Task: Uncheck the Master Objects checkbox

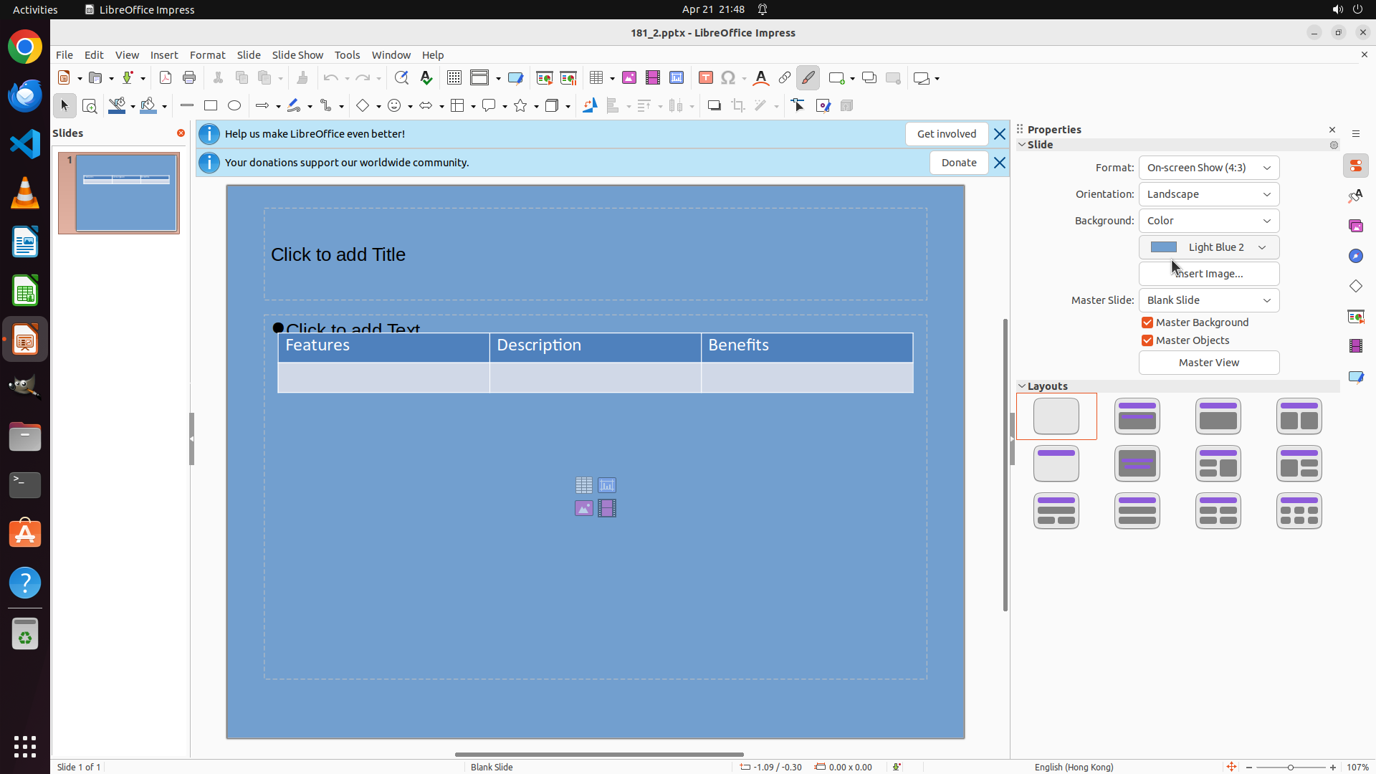Action: click(1147, 340)
